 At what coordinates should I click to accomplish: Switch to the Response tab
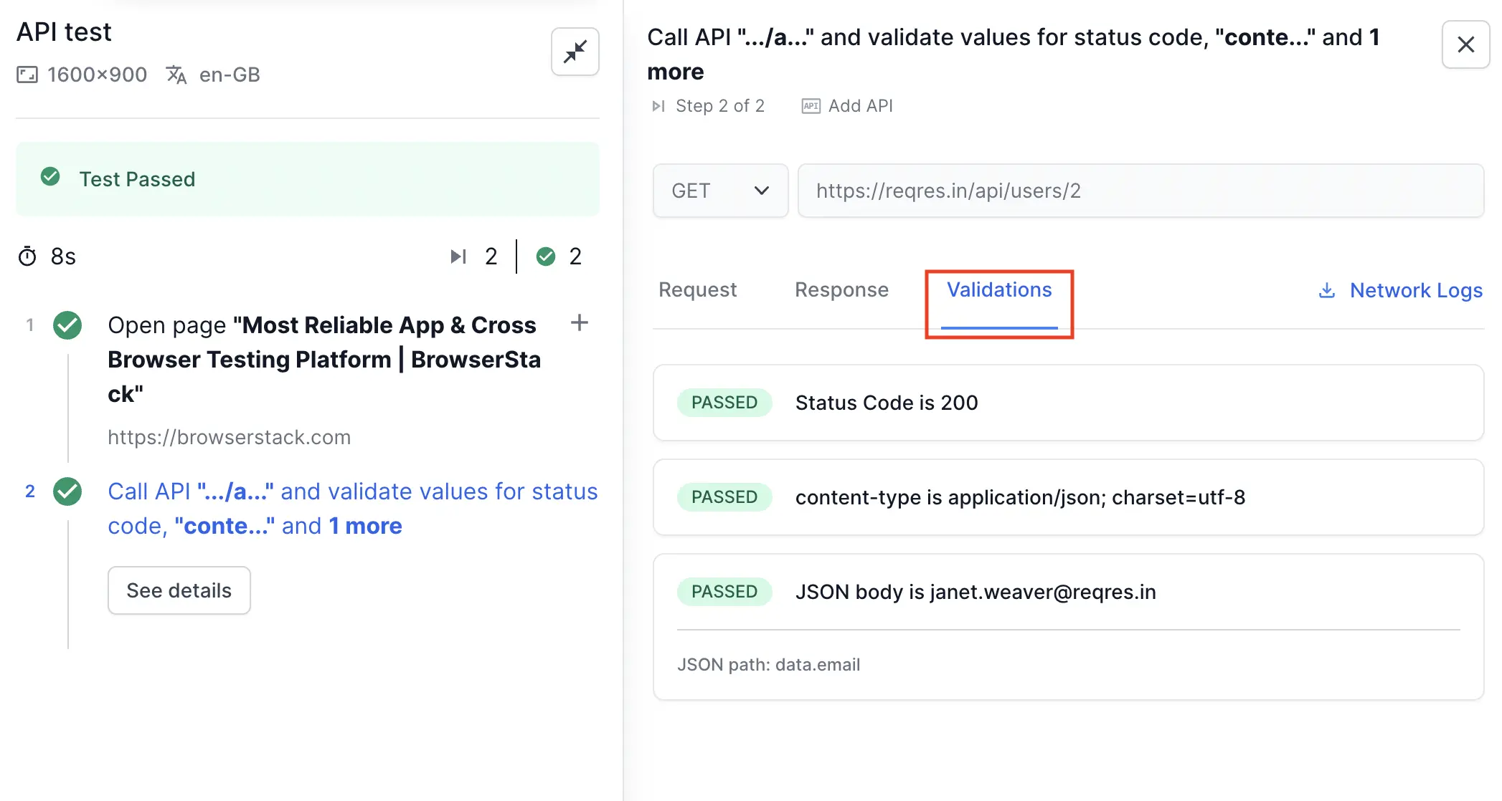coord(841,289)
